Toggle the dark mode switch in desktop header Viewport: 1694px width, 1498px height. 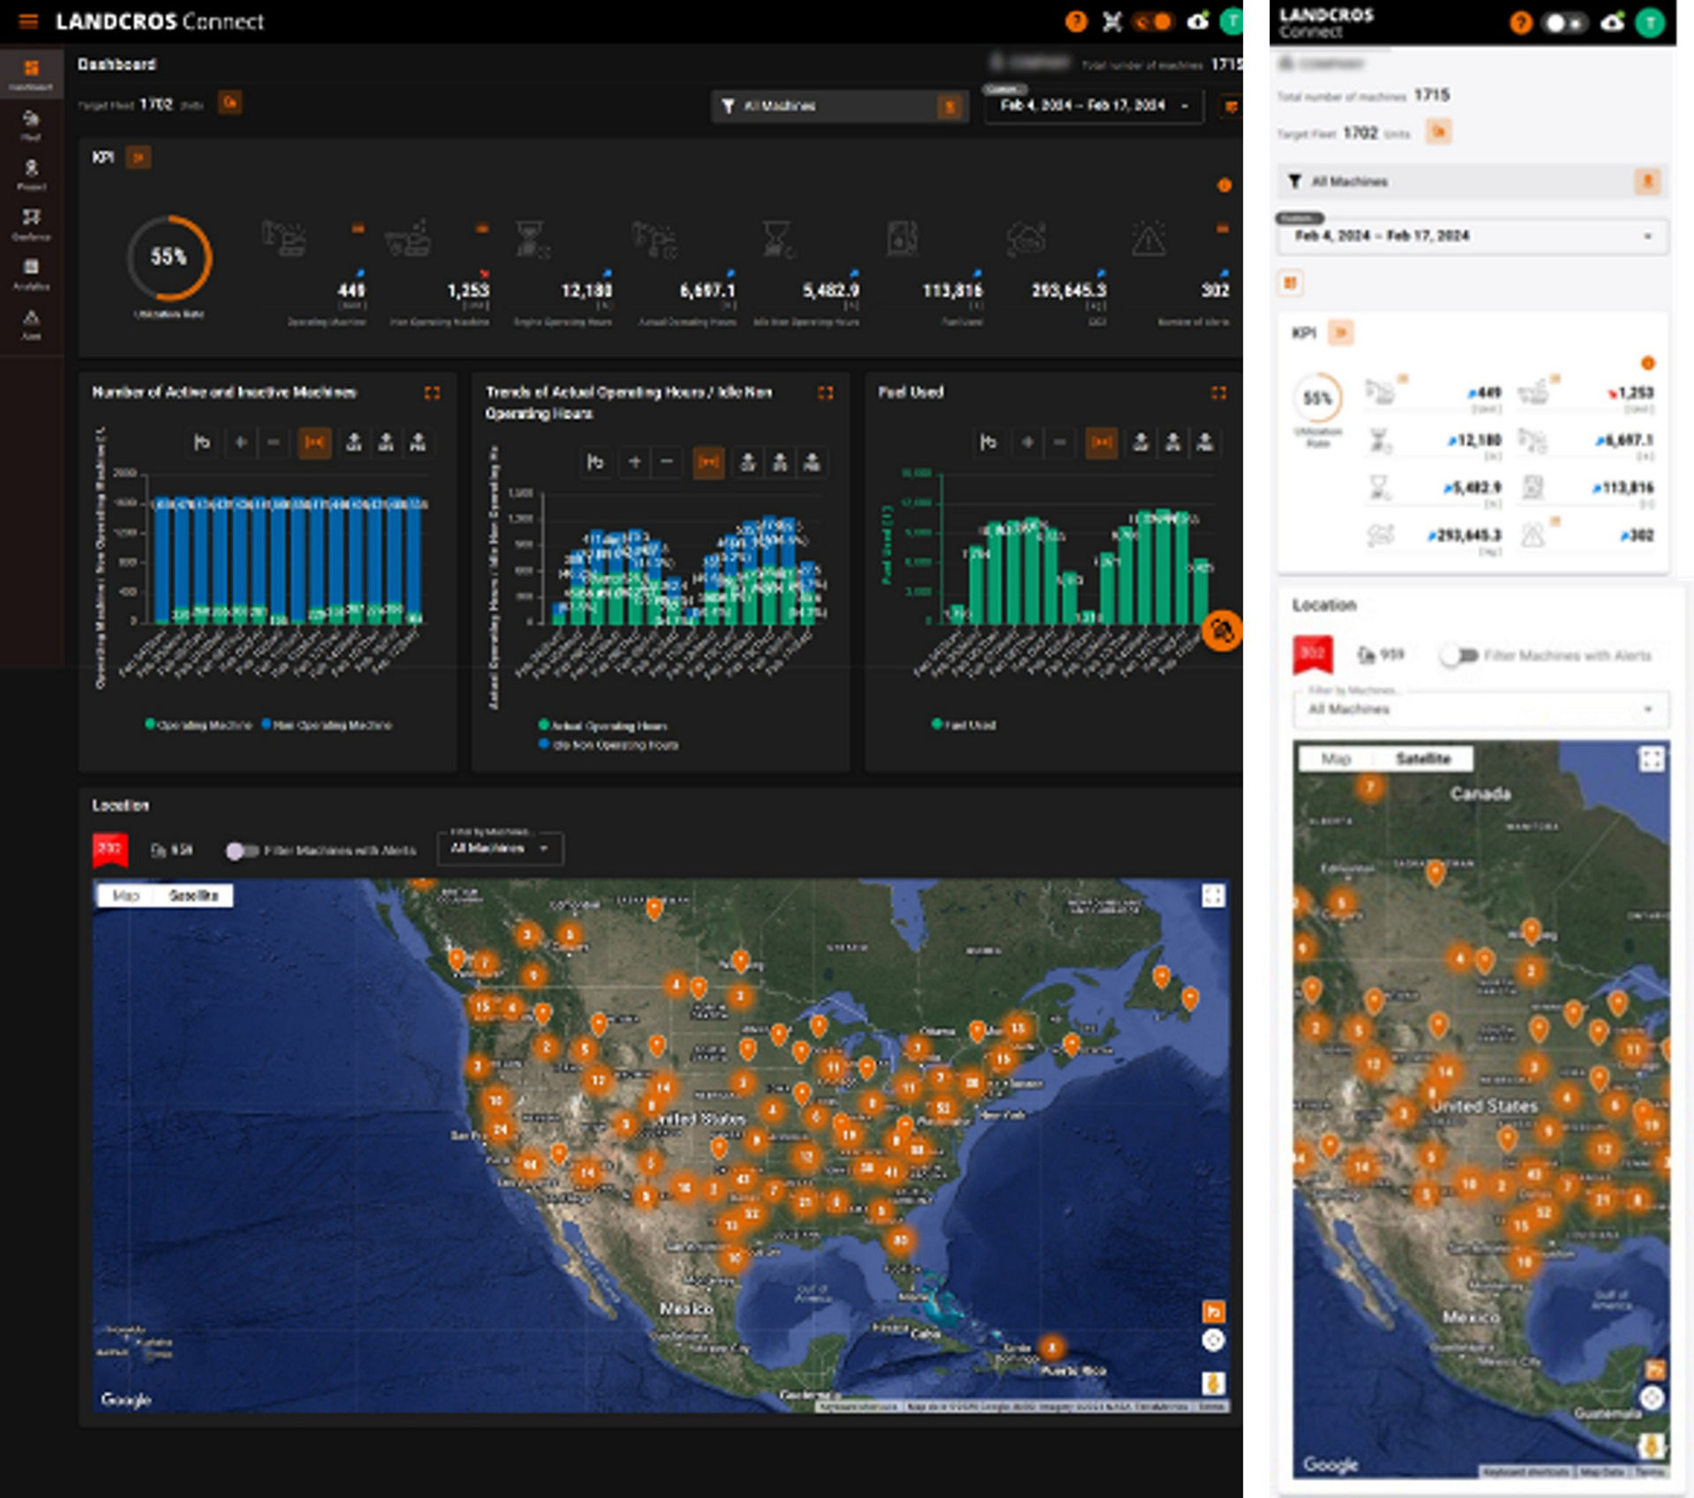[1153, 21]
